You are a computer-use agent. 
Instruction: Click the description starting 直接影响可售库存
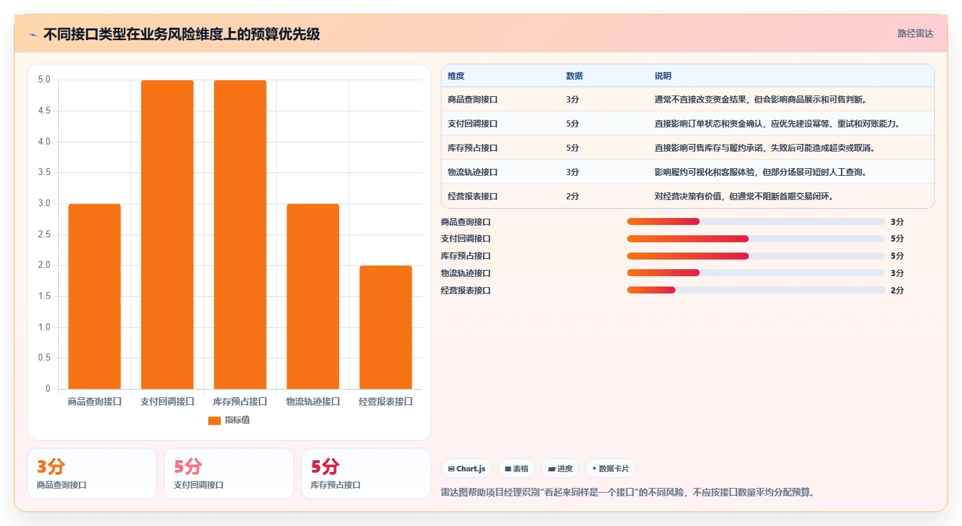coord(765,148)
